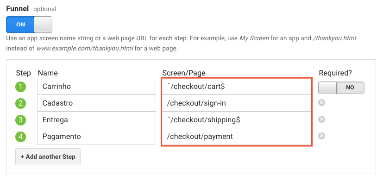Edit the Cadastro step name field
The image size is (383, 182).
[96, 103]
